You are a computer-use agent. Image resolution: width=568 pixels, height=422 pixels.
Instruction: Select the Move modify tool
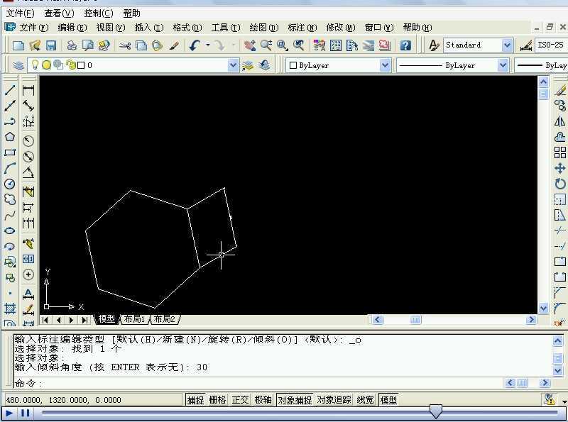tap(560, 168)
